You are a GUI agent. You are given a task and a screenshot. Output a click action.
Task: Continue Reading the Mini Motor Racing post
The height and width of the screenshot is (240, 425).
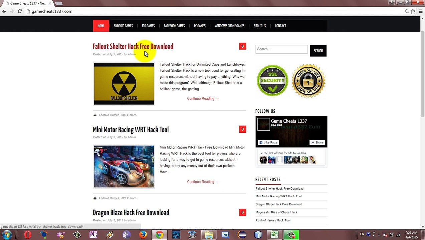coord(203,182)
